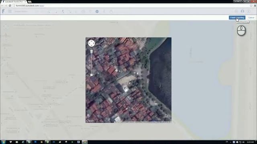The height and width of the screenshot is (144, 257).
Task: Click the taskbar clock
Action: (250, 142)
